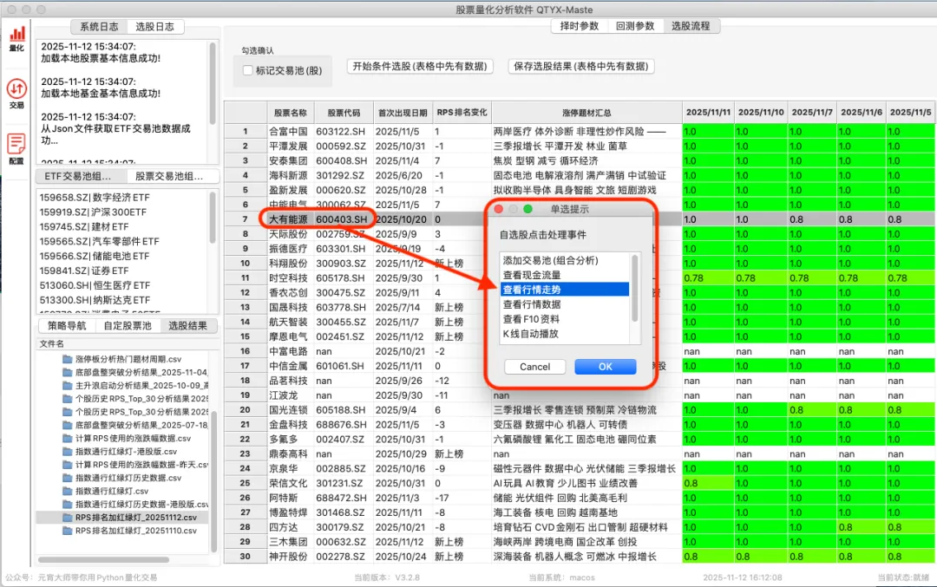Open the 择时参数 tab
The image size is (937, 587).
(x=579, y=26)
